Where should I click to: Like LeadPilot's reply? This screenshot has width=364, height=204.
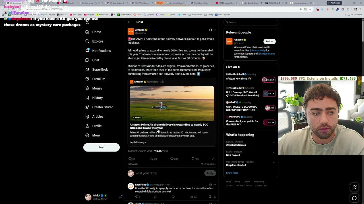pos(173,197)
